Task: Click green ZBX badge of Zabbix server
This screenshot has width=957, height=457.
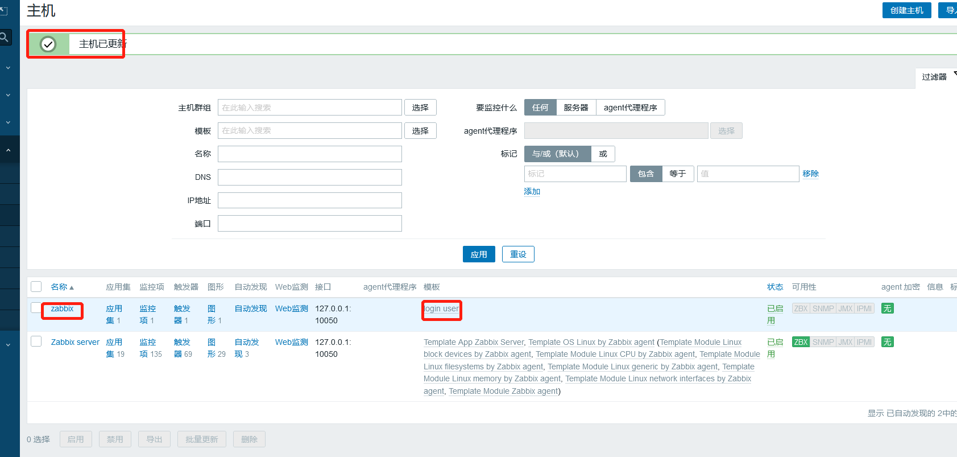Action: click(801, 342)
